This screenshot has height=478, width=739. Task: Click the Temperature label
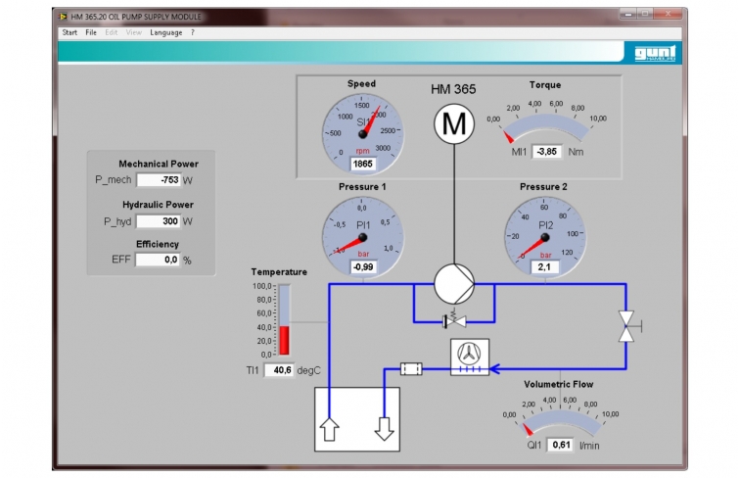click(x=279, y=271)
